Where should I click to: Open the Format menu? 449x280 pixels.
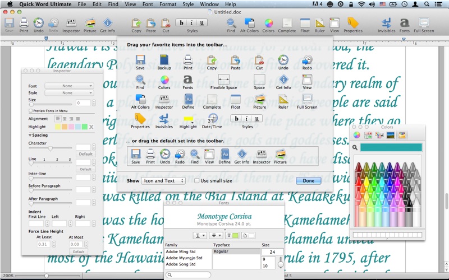coord(168,4)
